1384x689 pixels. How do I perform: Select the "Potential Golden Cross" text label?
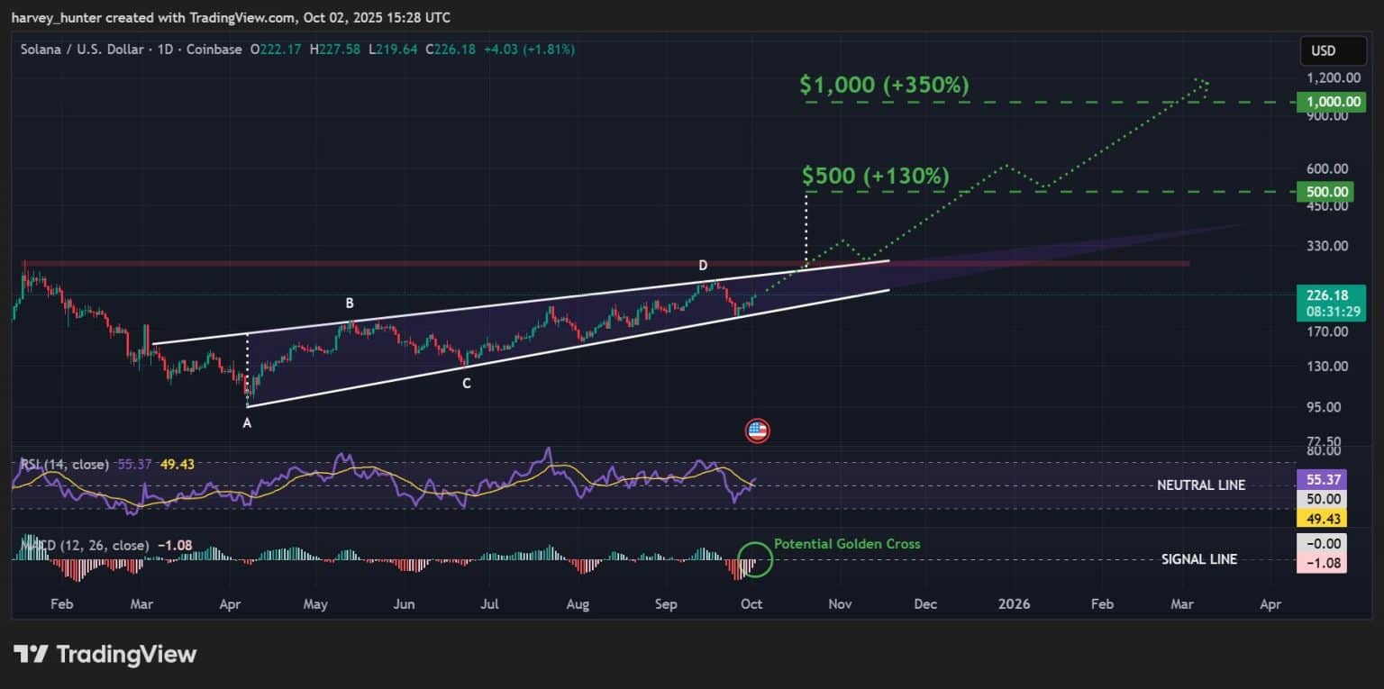point(847,544)
